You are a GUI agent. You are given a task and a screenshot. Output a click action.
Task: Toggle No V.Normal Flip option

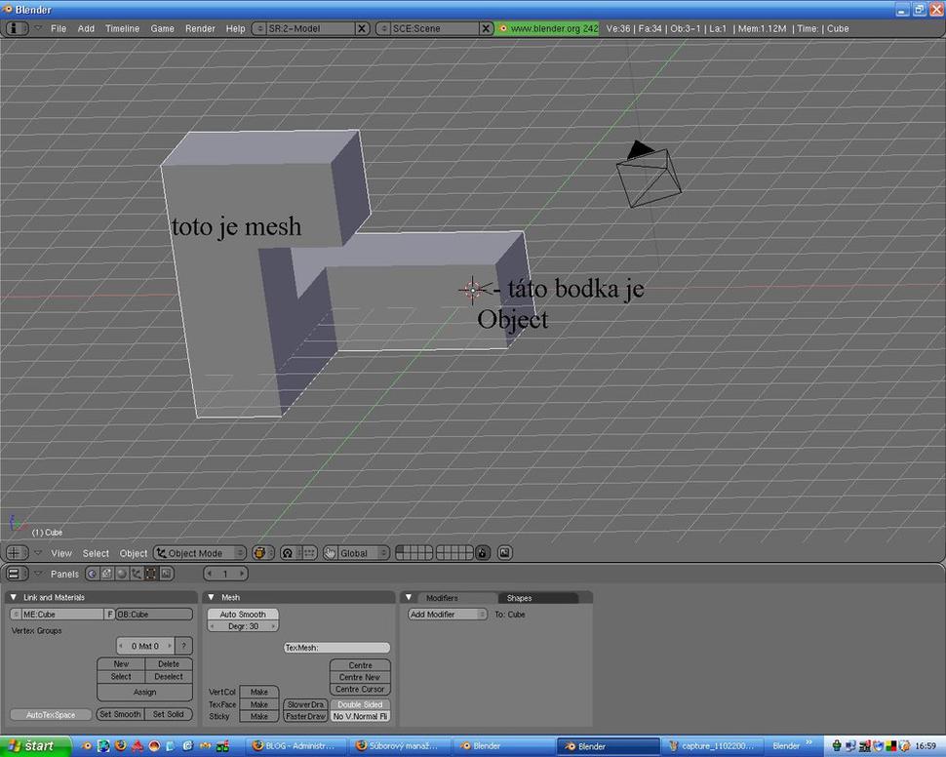[x=360, y=717]
